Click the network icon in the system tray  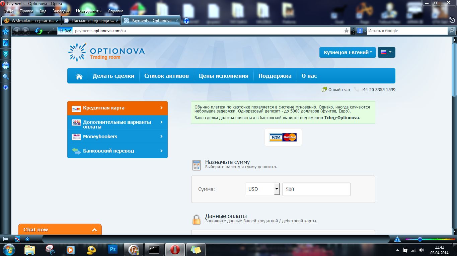coord(413,250)
